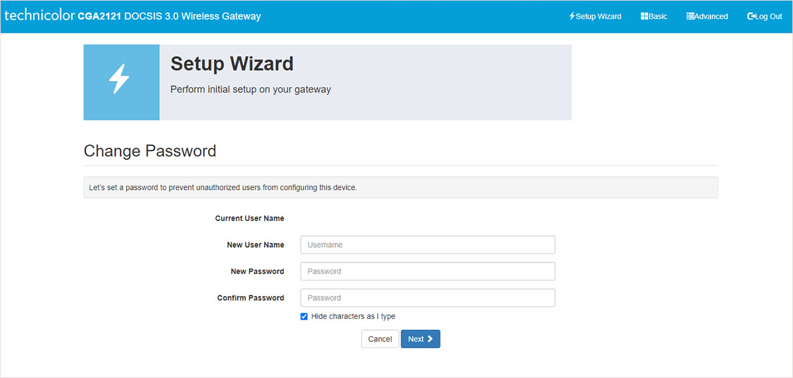This screenshot has height=378, width=793.
Task: Click the technicolor brand logo
Action: click(x=39, y=16)
